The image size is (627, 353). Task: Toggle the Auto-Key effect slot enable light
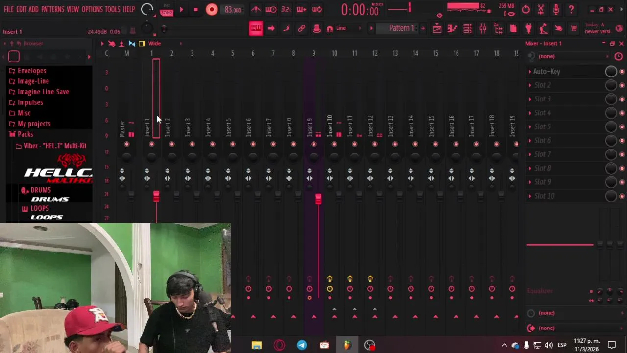click(622, 72)
